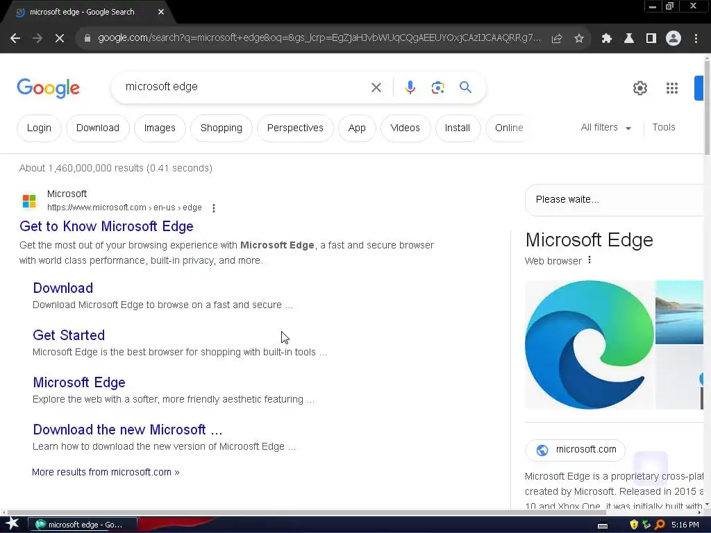Click the keyboard icon in system tray

pos(603,525)
